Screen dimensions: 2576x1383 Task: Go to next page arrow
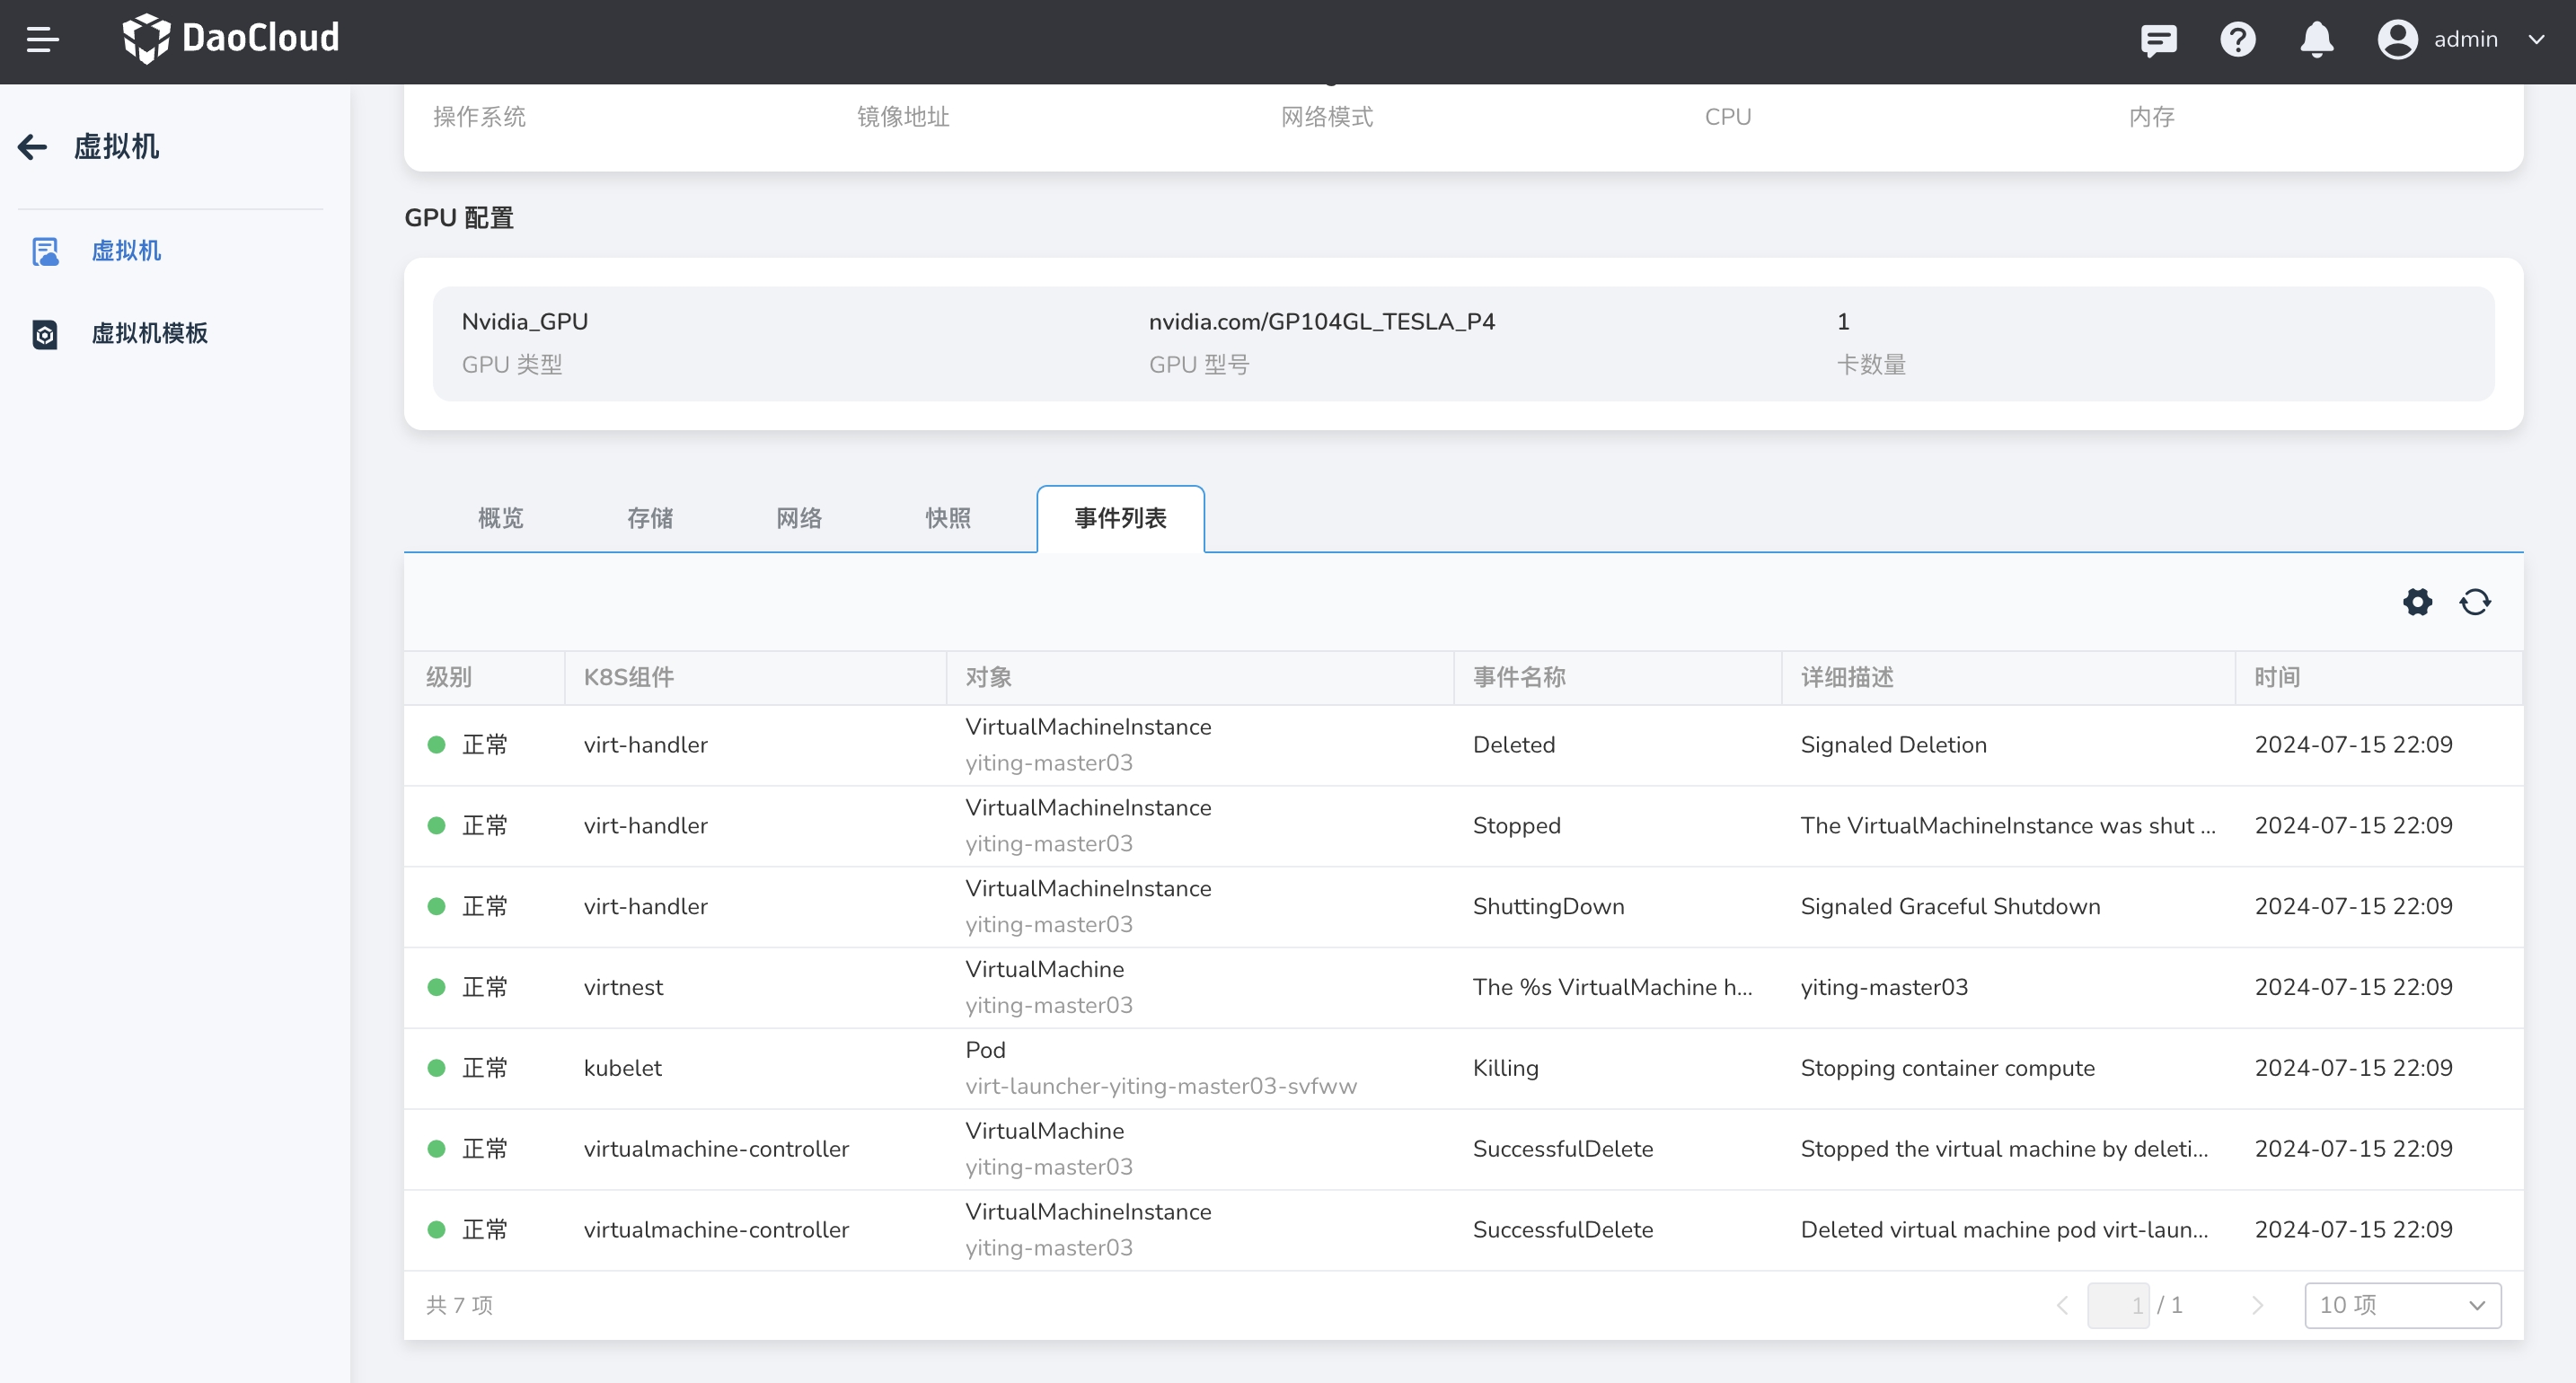[x=2257, y=1305]
